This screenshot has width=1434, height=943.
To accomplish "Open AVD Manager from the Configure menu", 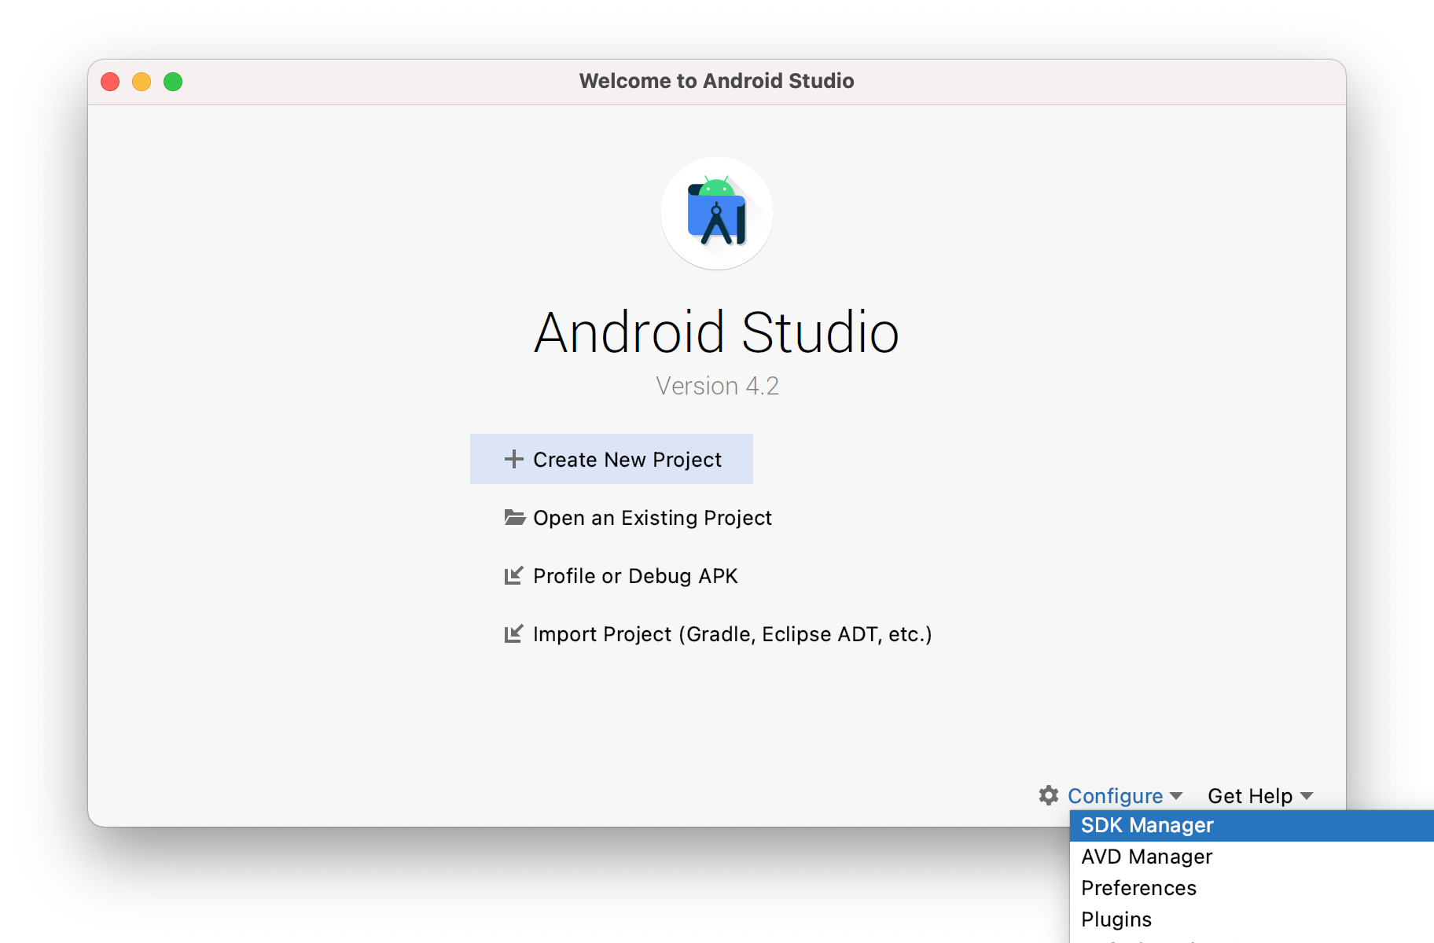I will [x=1146, y=857].
